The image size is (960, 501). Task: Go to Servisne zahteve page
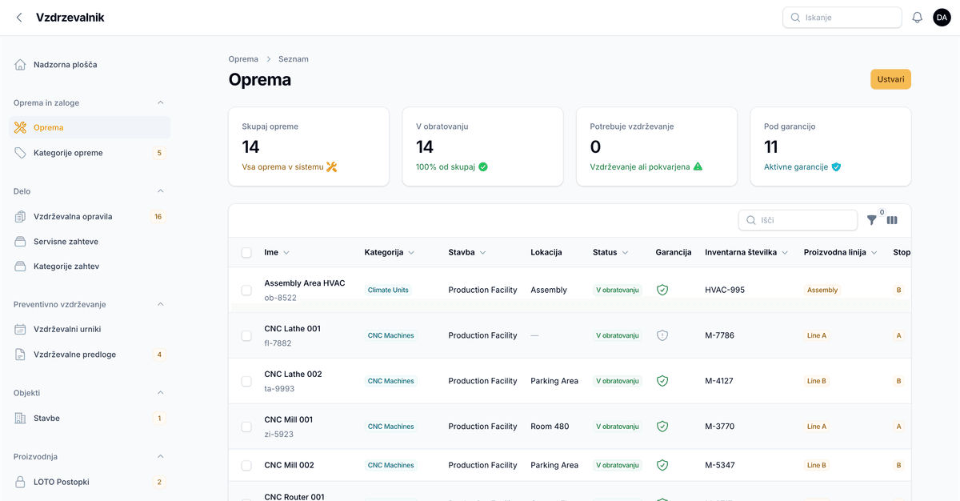point(66,242)
